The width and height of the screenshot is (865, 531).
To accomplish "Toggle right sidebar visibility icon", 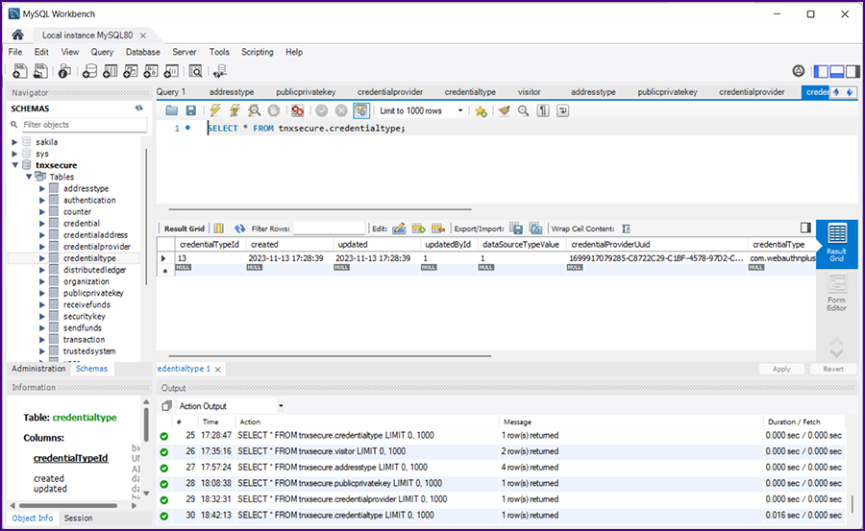I will coord(853,71).
